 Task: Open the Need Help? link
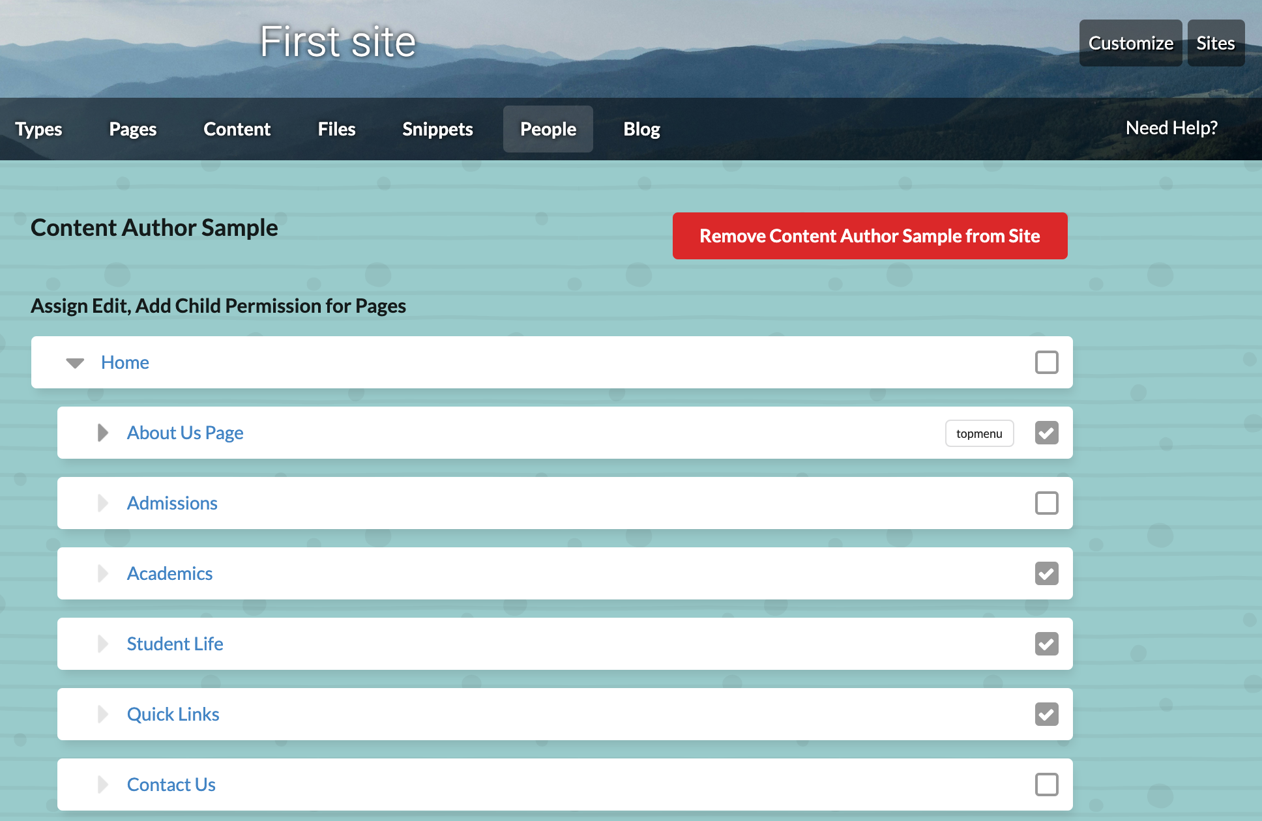point(1171,128)
